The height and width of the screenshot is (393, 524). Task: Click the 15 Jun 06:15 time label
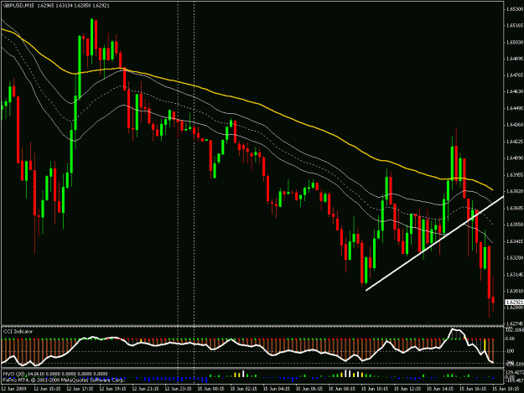[309, 389]
